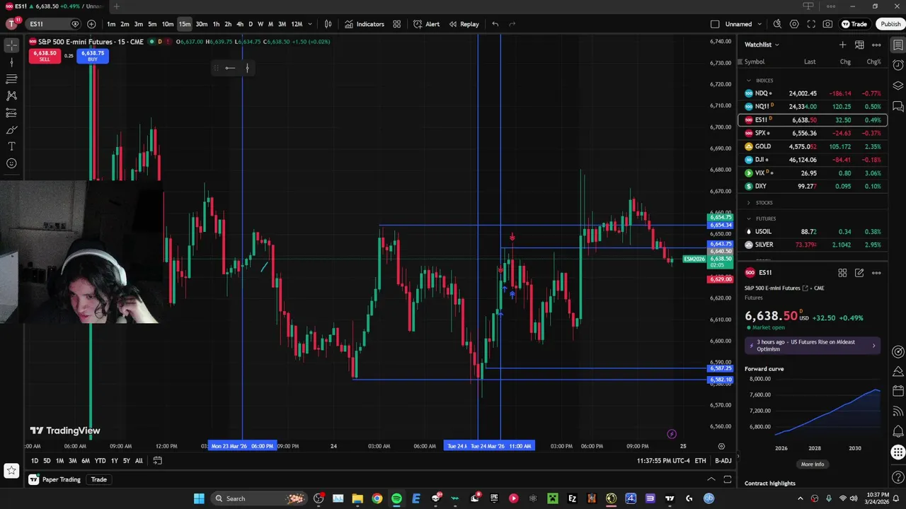This screenshot has width=906, height=509.
Task: Open forecasting and measurement tools
Action: pyautogui.click(x=11, y=113)
